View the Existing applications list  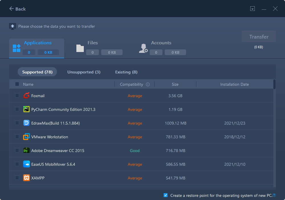(126, 72)
